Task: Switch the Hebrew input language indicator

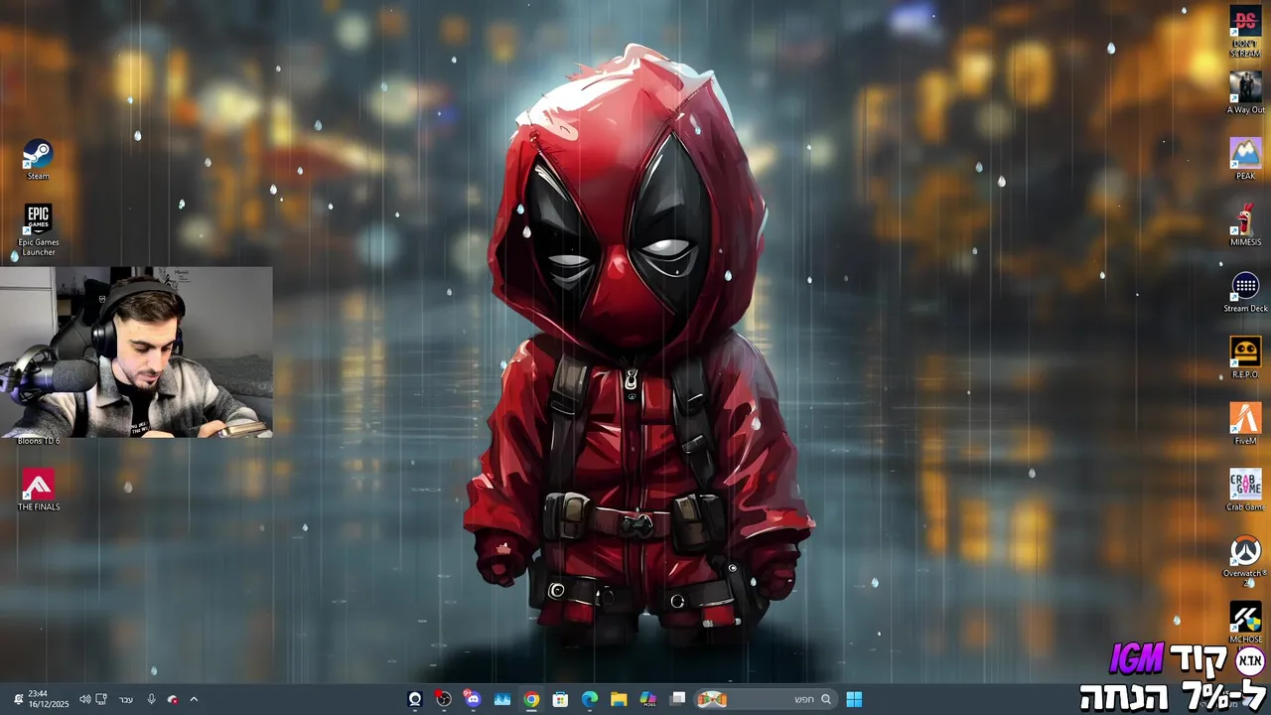Action: pyautogui.click(x=126, y=699)
